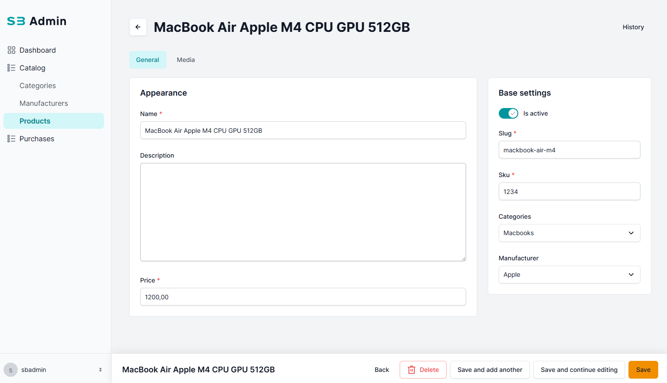The image size is (667, 383).
Task: Click the back arrow icon beside title
Action: pyautogui.click(x=138, y=27)
